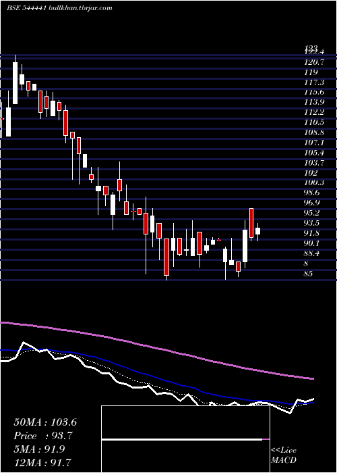Image resolution: width=337 pixels, height=473 pixels.
Task: Click the 50MA : 103.6 label
Action: [45, 422]
